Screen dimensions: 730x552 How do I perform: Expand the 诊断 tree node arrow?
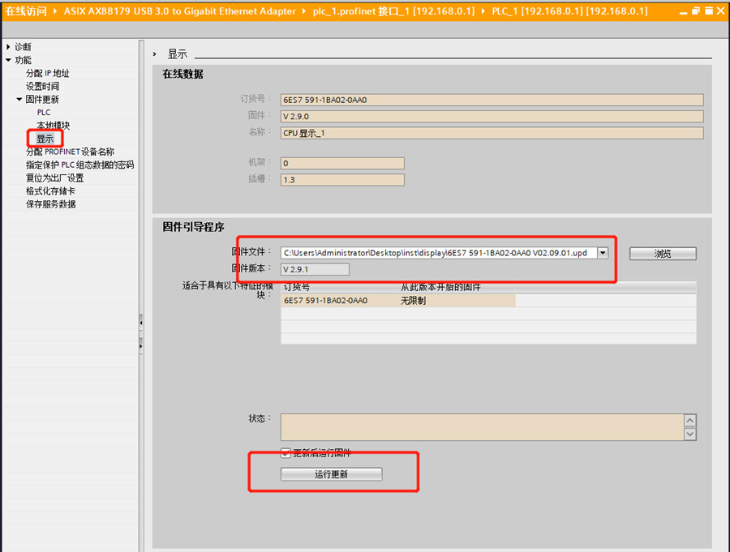[x=8, y=47]
